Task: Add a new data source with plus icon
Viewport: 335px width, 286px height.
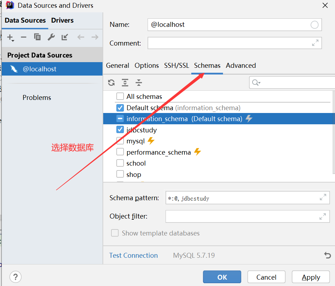Action: click(10, 37)
